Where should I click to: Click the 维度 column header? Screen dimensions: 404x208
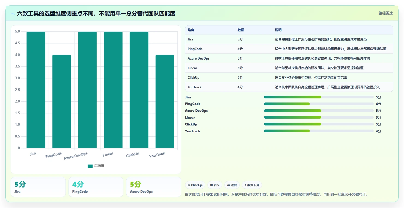pyautogui.click(x=191, y=30)
